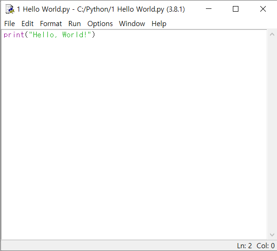
Task: Click the print keyword in the code
Action: tap(14, 35)
